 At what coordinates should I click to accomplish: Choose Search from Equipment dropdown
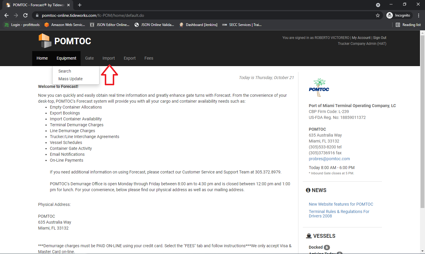pos(65,71)
